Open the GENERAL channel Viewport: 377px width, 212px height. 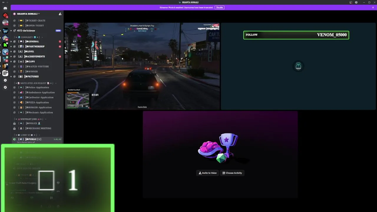coord(37,42)
